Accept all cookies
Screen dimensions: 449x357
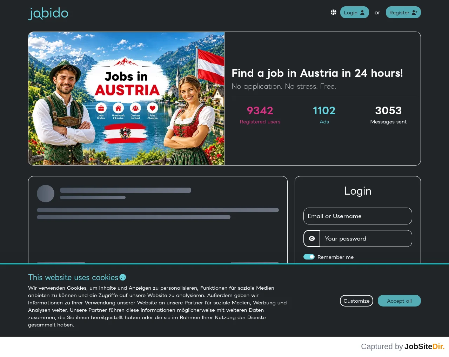pos(399,301)
